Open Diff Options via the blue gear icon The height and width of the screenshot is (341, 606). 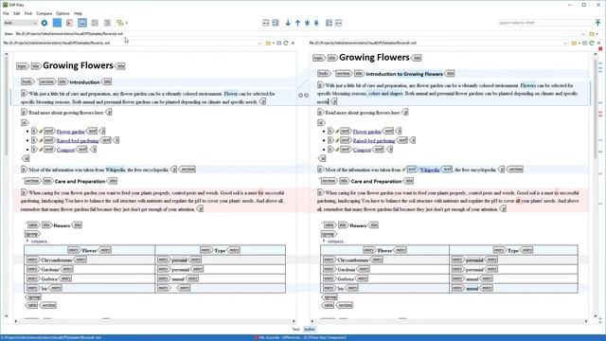[45, 23]
